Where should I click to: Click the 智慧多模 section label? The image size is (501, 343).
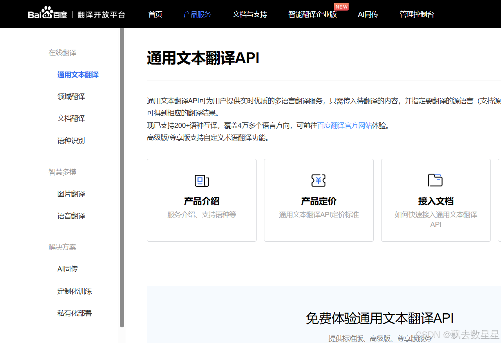[x=62, y=172]
